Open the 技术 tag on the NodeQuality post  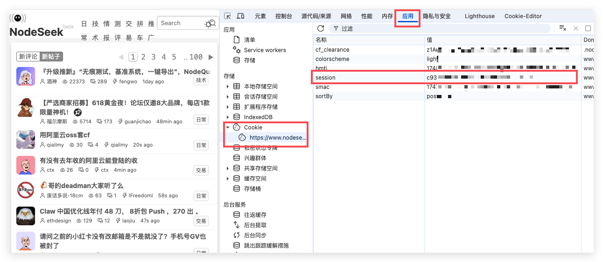(x=201, y=81)
